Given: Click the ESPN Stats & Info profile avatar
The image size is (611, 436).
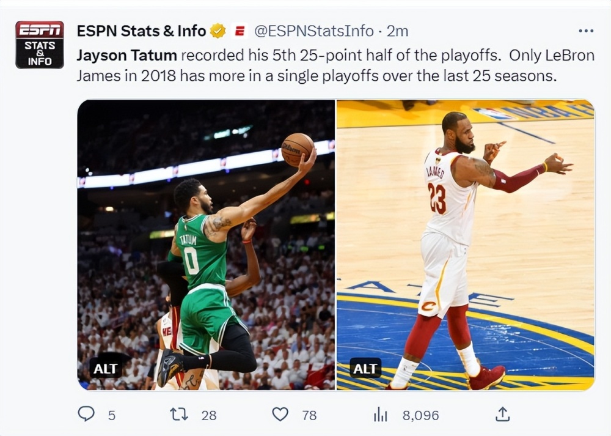Looking at the screenshot, I should click(x=40, y=45).
